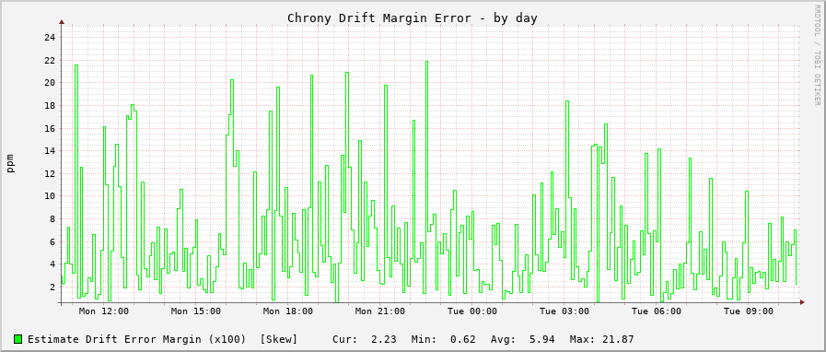Click the '12' y-axis tick label
The image size is (826, 352).
tap(50, 174)
